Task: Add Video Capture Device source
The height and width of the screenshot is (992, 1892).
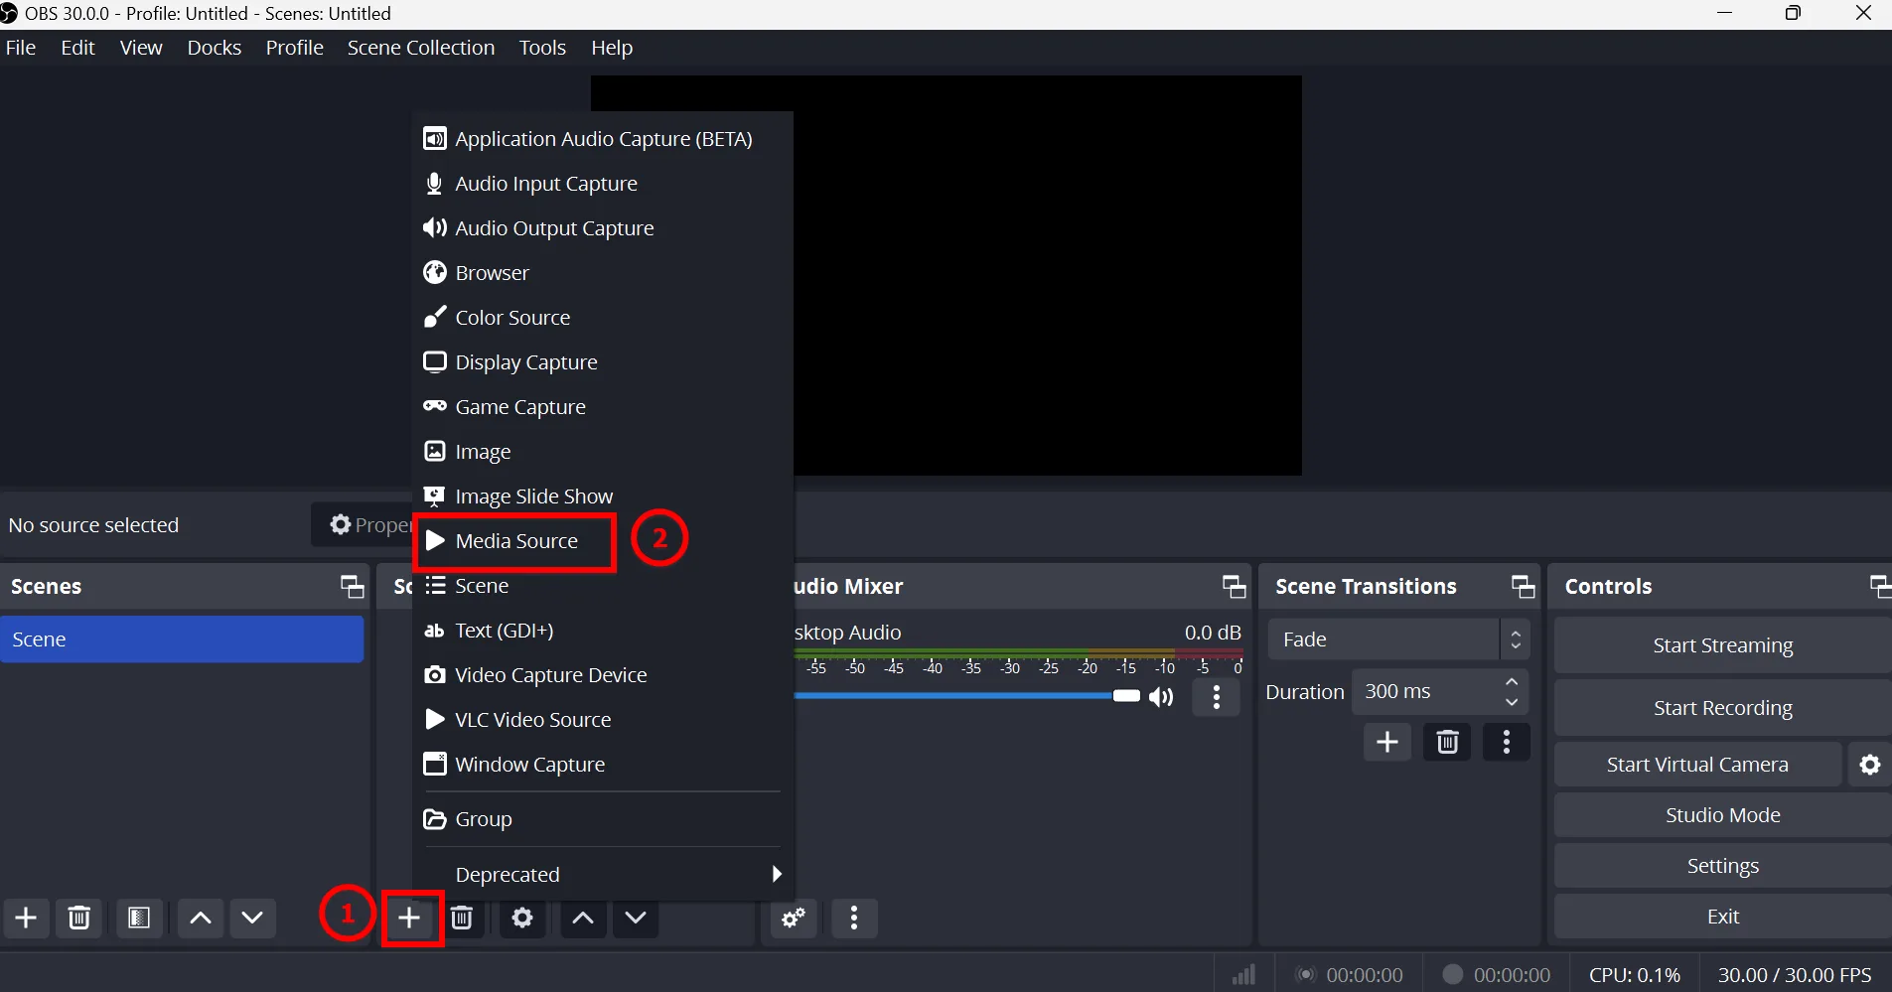Action: point(603,675)
